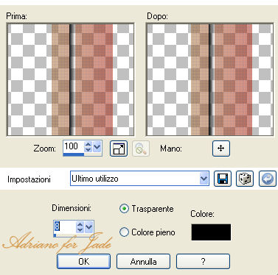Open the Dimensioni slider dropdown arrow
The width and height of the screenshot is (278, 275).
(88, 227)
